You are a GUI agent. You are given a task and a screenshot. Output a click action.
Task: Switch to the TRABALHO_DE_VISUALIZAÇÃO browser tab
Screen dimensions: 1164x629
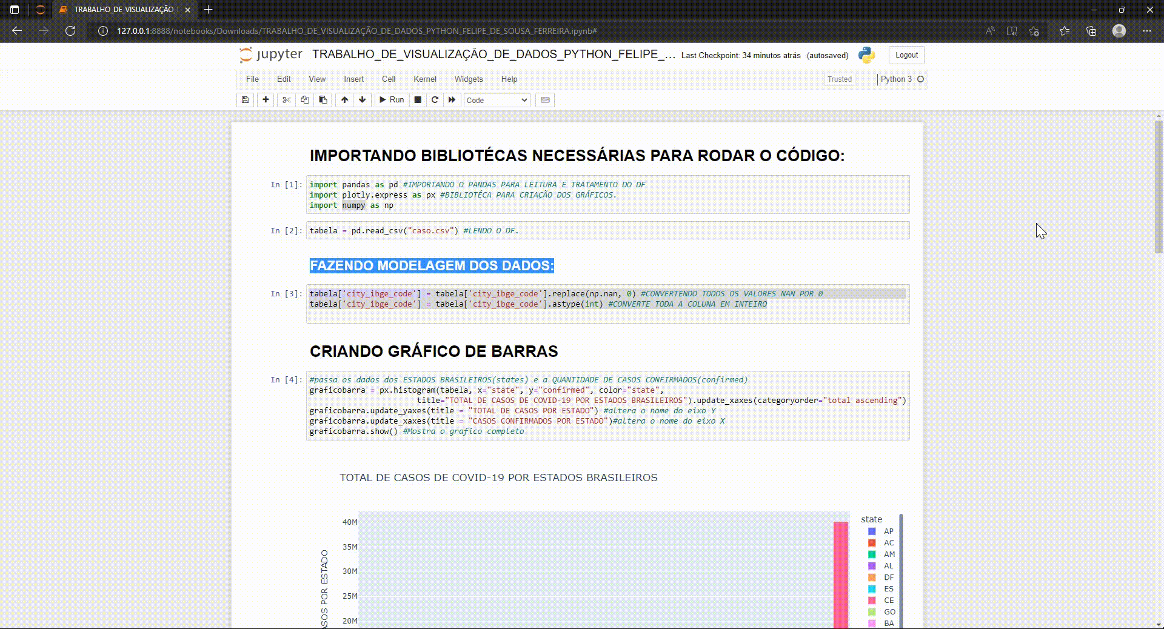coord(121,10)
